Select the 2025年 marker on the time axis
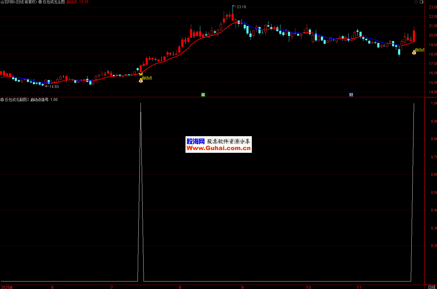The width and height of the screenshot is (437, 289). point(7,287)
